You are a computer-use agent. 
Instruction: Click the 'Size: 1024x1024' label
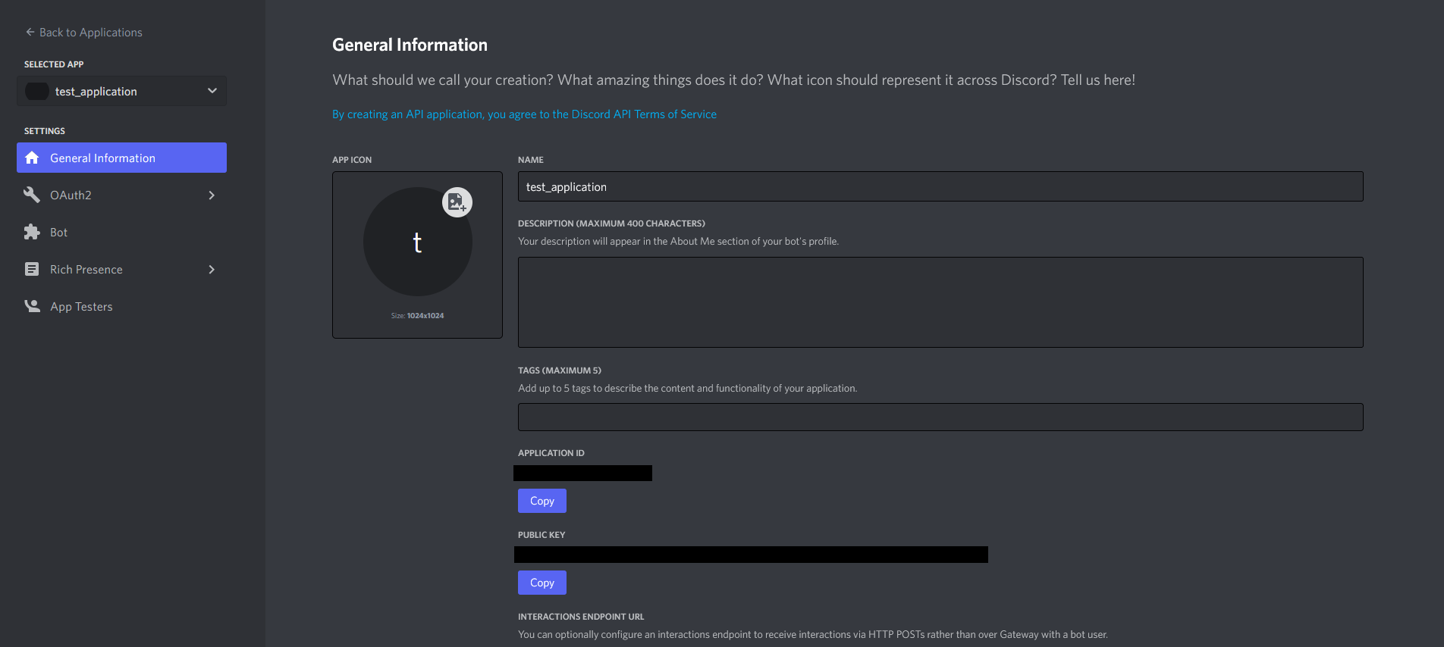pyautogui.click(x=417, y=315)
